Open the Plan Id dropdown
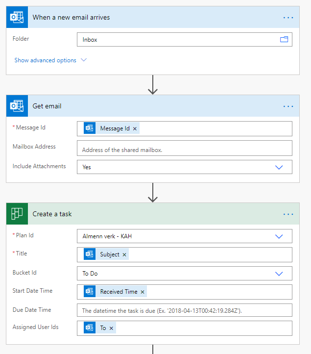311x354 pixels. point(279,236)
